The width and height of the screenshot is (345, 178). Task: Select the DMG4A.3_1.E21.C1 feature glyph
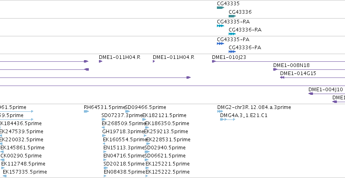(228, 119)
